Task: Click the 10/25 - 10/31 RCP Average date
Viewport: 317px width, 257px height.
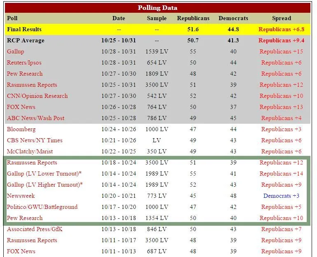Action: pos(119,40)
